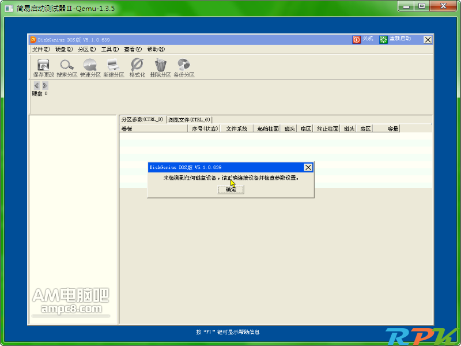Viewport: 461px width, 346px height.
Task: Maximize the Qemu tester window
Action: point(422,6)
